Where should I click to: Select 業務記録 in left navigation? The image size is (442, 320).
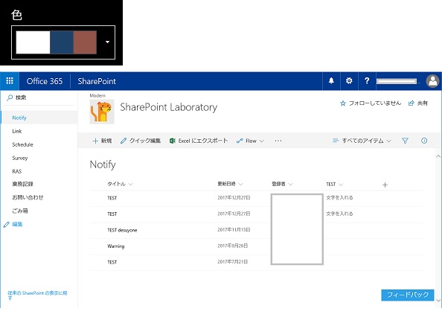(x=22, y=184)
